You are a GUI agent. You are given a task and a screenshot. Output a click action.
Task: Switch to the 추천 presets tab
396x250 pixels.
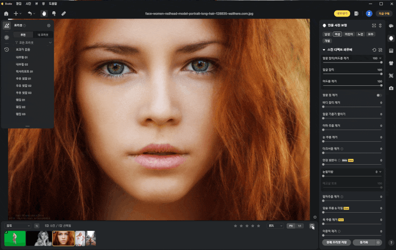click(x=23, y=35)
